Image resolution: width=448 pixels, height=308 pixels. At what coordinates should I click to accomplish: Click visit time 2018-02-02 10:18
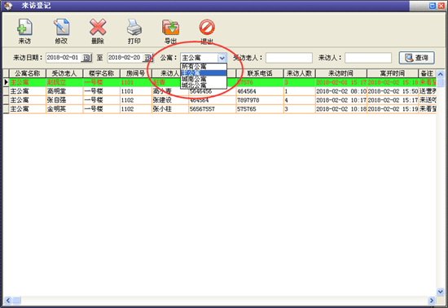340,109
